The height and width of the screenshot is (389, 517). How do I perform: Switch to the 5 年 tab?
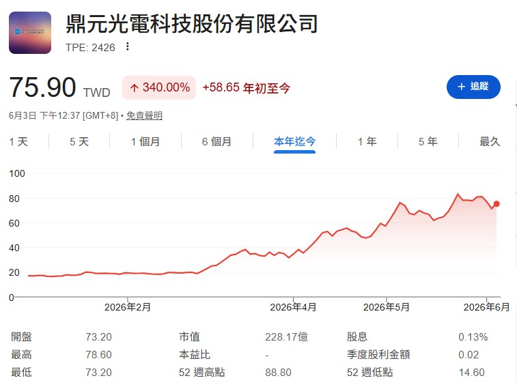428,142
